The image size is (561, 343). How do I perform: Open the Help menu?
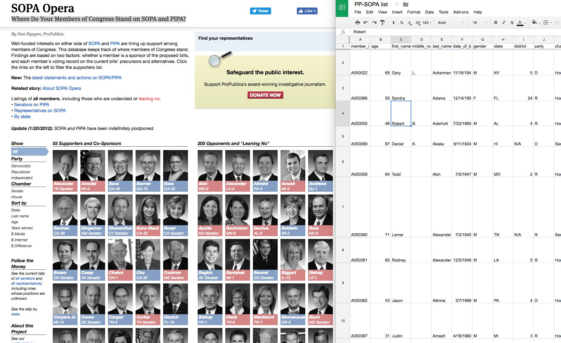tap(478, 12)
